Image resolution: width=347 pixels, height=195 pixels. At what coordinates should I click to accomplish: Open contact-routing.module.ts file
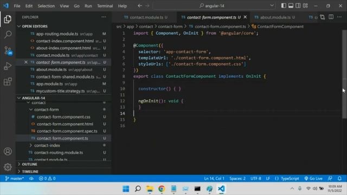(x=63, y=153)
